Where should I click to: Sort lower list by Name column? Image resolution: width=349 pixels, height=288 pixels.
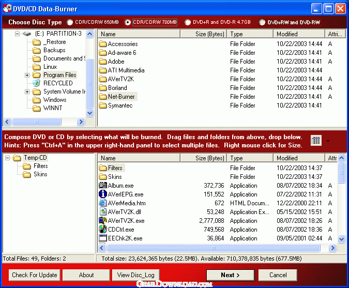pos(139,158)
